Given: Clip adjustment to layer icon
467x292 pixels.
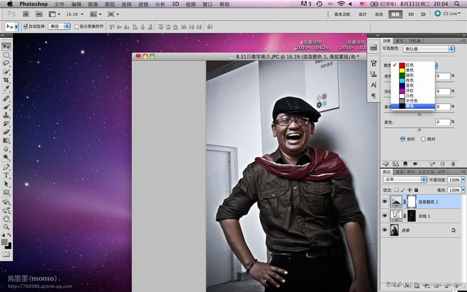Looking at the screenshot, I should [405, 164].
